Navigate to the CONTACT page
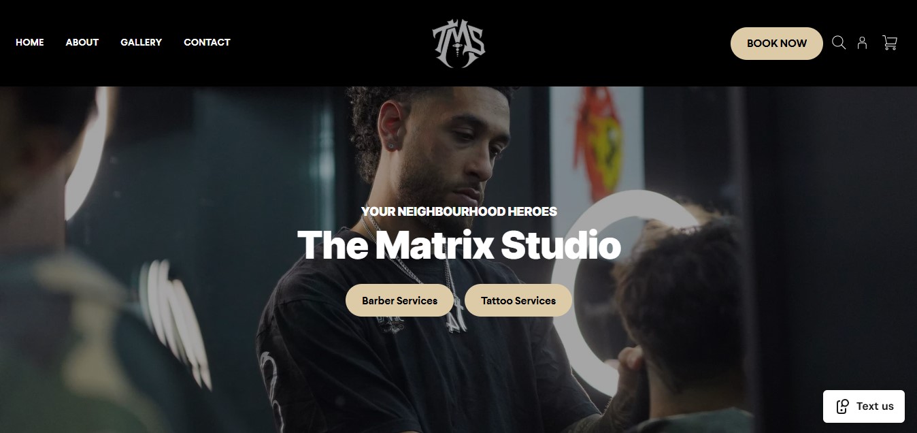This screenshot has height=433, width=917. point(207,42)
